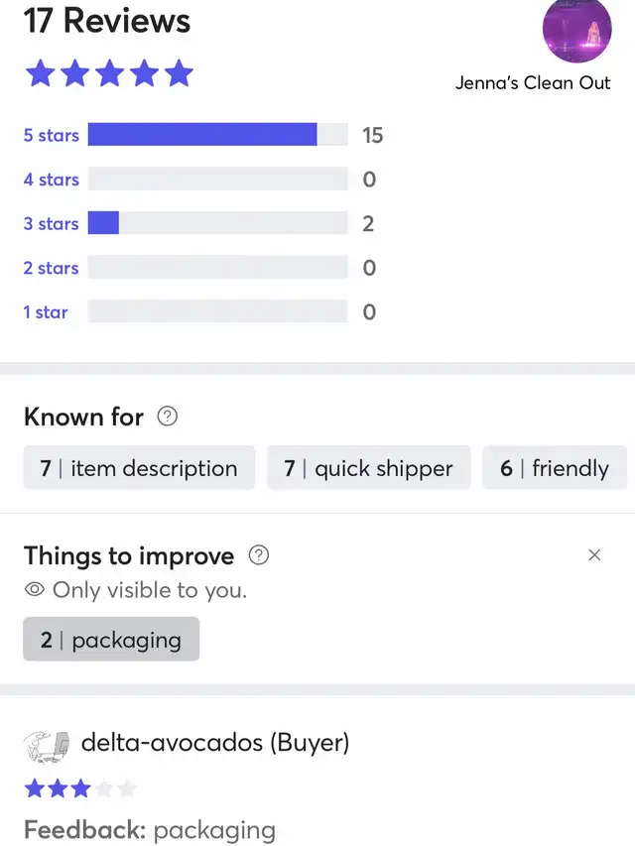Click the 3 stars rating bar
Screen dimensions: 635x846
(x=217, y=223)
